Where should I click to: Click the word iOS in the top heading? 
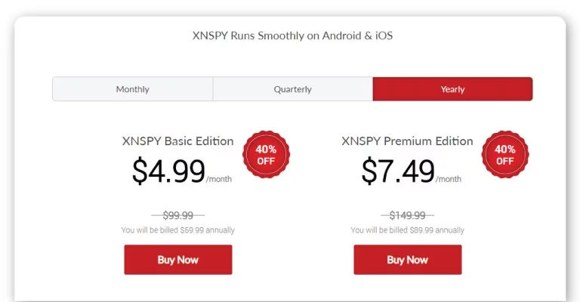pos(384,35)
